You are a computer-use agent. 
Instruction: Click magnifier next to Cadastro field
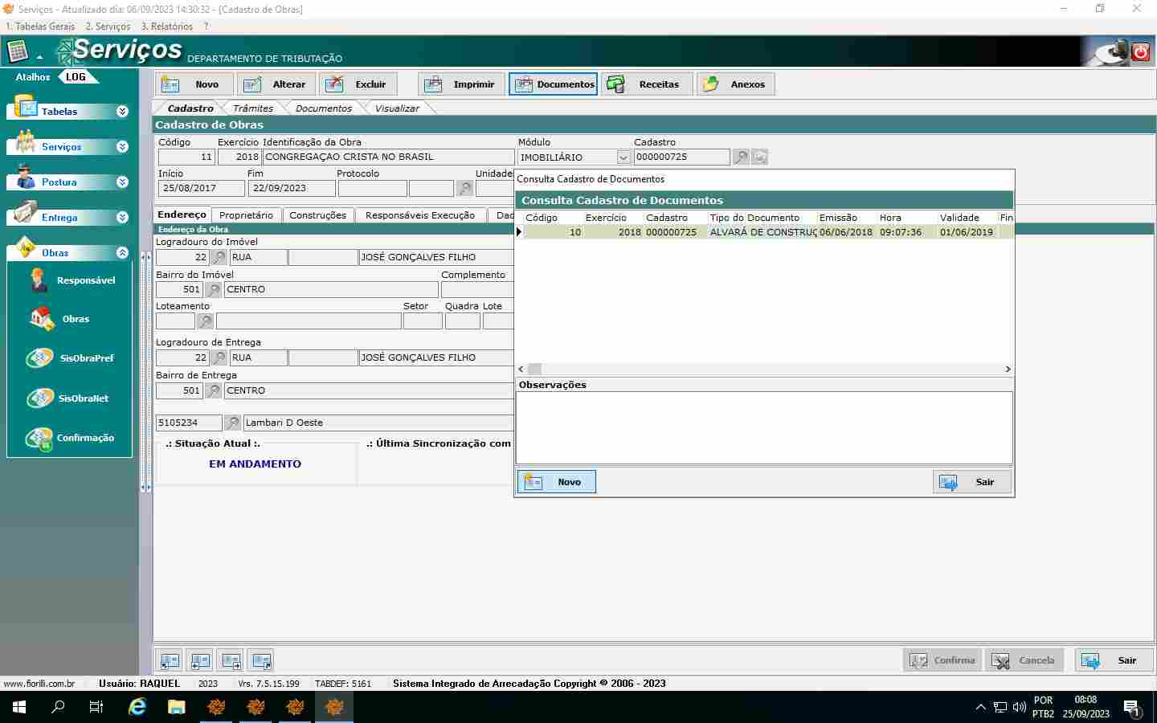[741, 157]
